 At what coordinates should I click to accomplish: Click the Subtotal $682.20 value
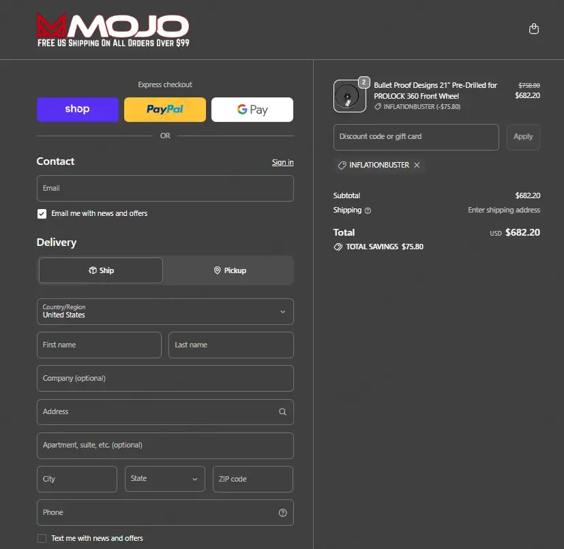(528, 195)
